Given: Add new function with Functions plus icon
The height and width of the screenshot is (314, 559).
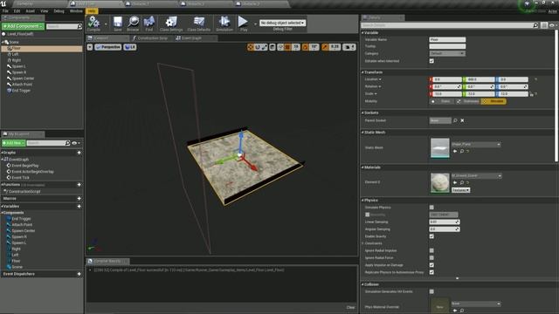Looking at the screenshot, I should click(79, 185).
